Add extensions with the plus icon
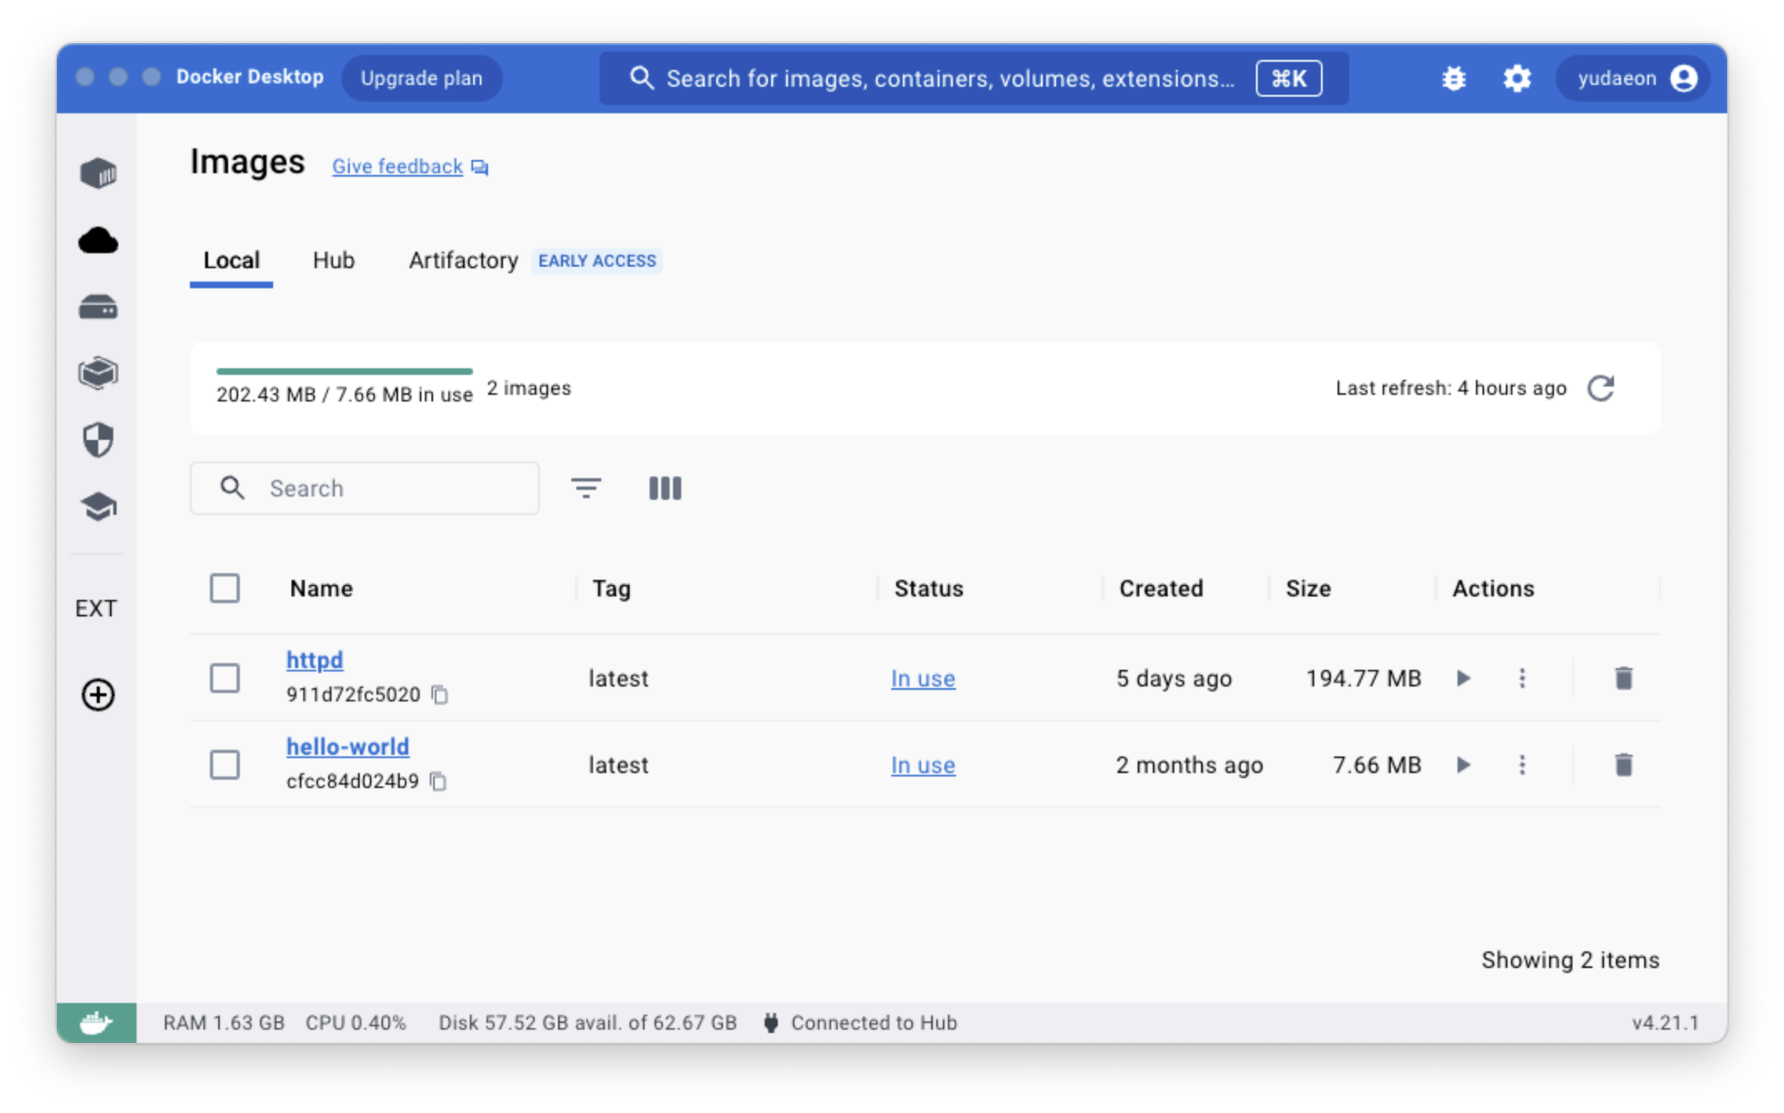This screenshot has width=1784, height=1113. click(x=98, y=695)
